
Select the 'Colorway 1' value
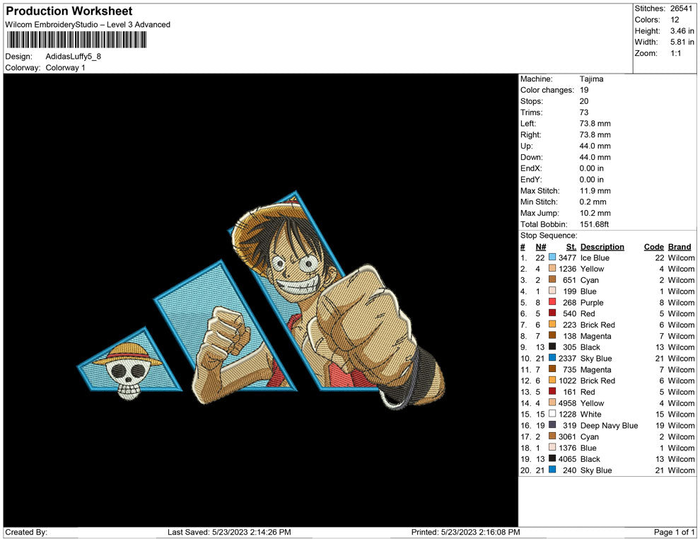tap(65, 68)
